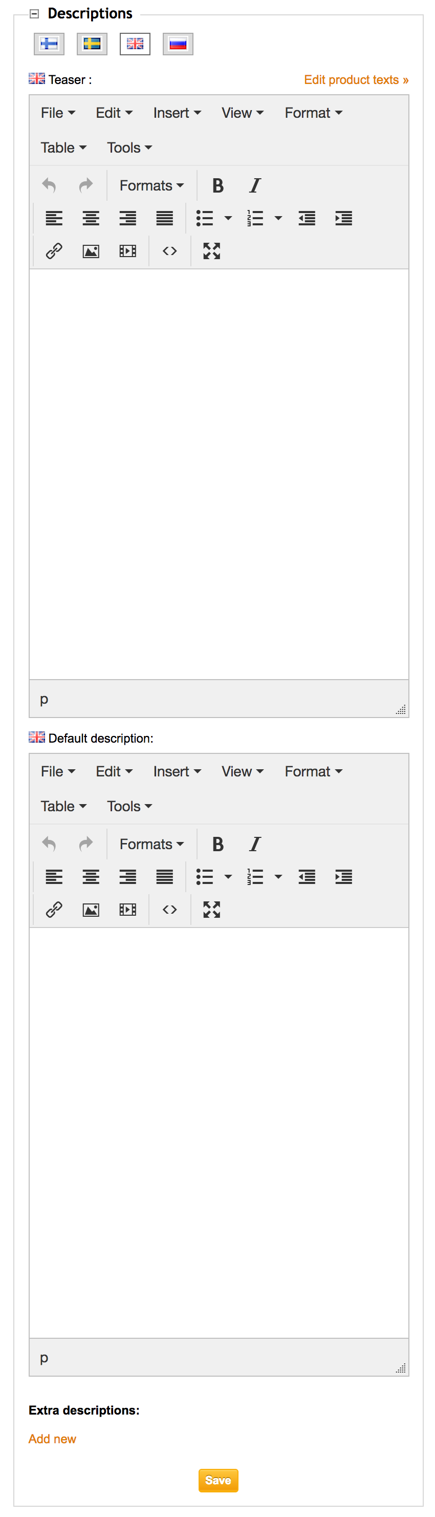This screenshot has width=435, height=1517.
Task: Justify text in Teaser editor
Action: pos(164,219)
